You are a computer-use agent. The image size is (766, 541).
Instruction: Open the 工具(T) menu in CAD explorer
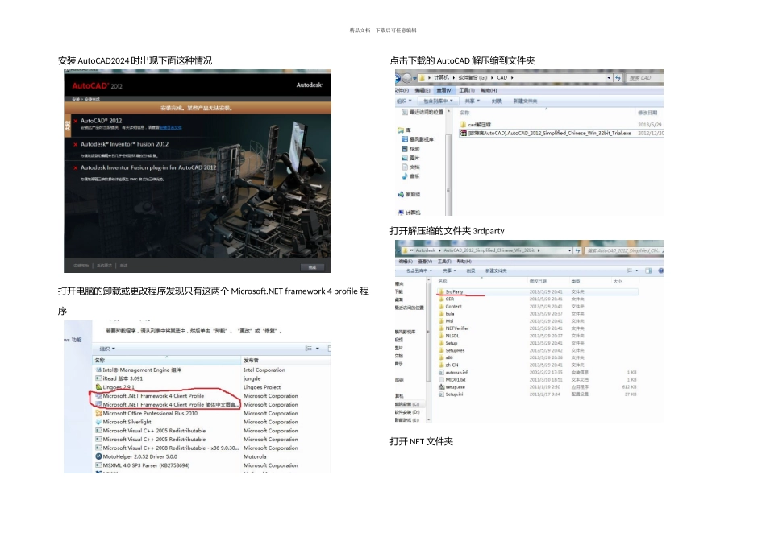[x=466, y=90]
